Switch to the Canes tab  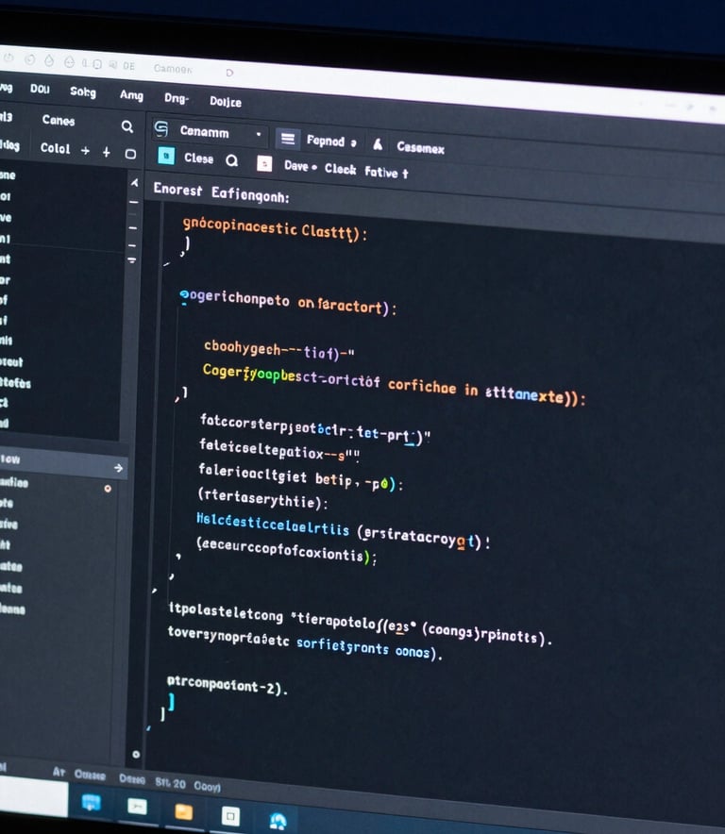(59, 120)
